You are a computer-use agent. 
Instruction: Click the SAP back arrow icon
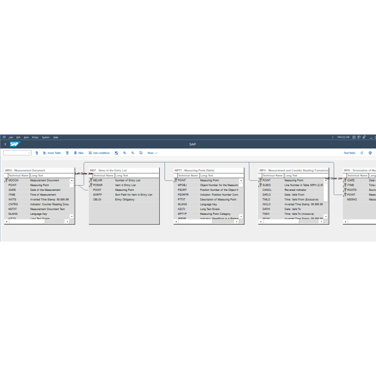tap(5, 144)
